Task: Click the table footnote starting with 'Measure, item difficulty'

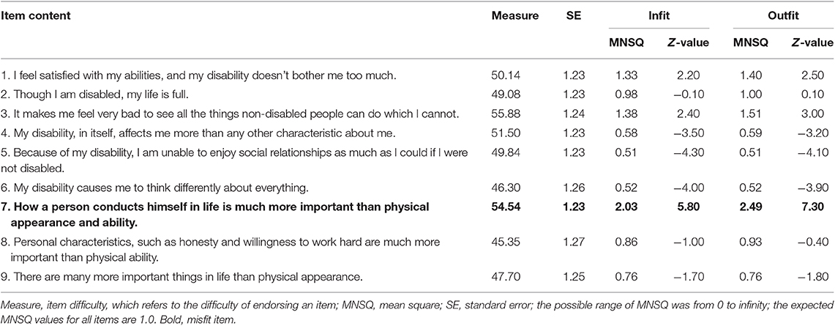Action: point(417,309)
